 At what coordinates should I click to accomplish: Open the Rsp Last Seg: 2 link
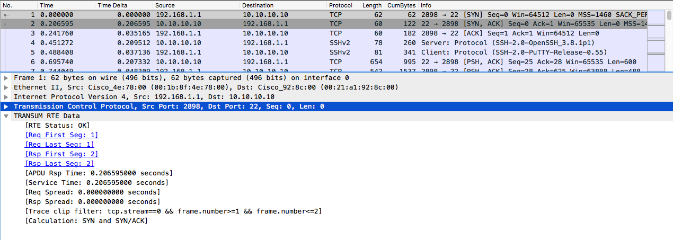pos(59,164)
